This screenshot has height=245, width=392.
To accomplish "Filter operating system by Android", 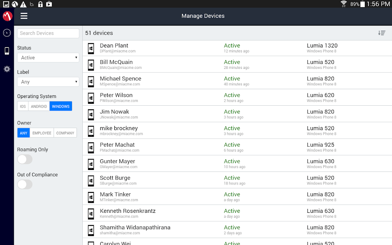I will click(x=39, y=106).
